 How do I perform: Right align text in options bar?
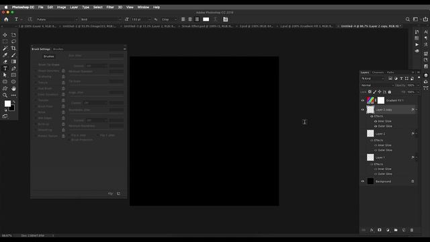197,19
